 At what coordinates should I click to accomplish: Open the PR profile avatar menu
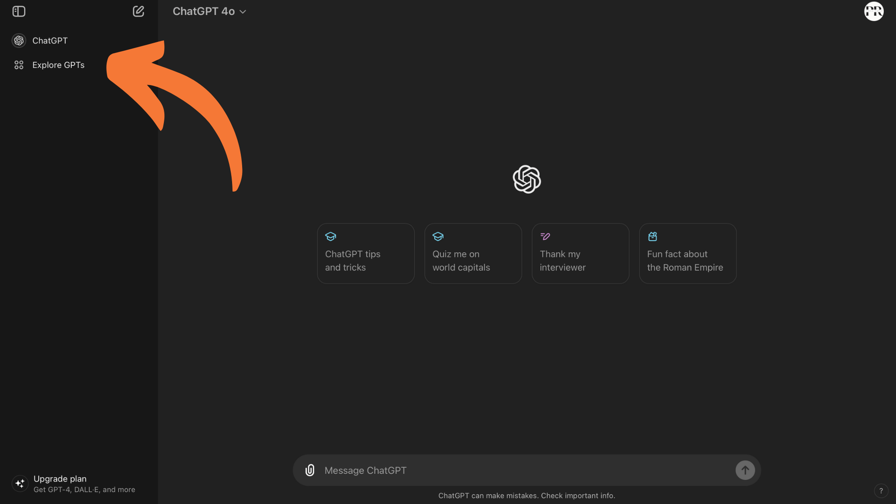coord(873,11)
